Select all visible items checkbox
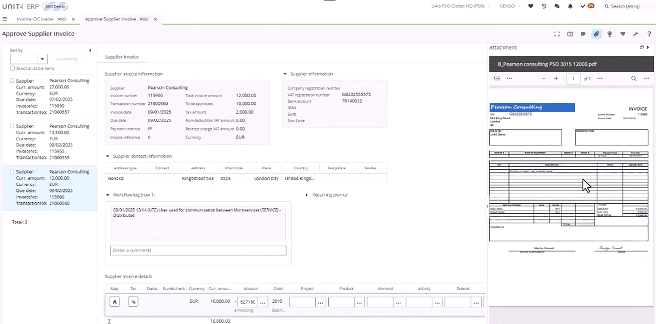656x324 pixels. click(x=12, y=68)
